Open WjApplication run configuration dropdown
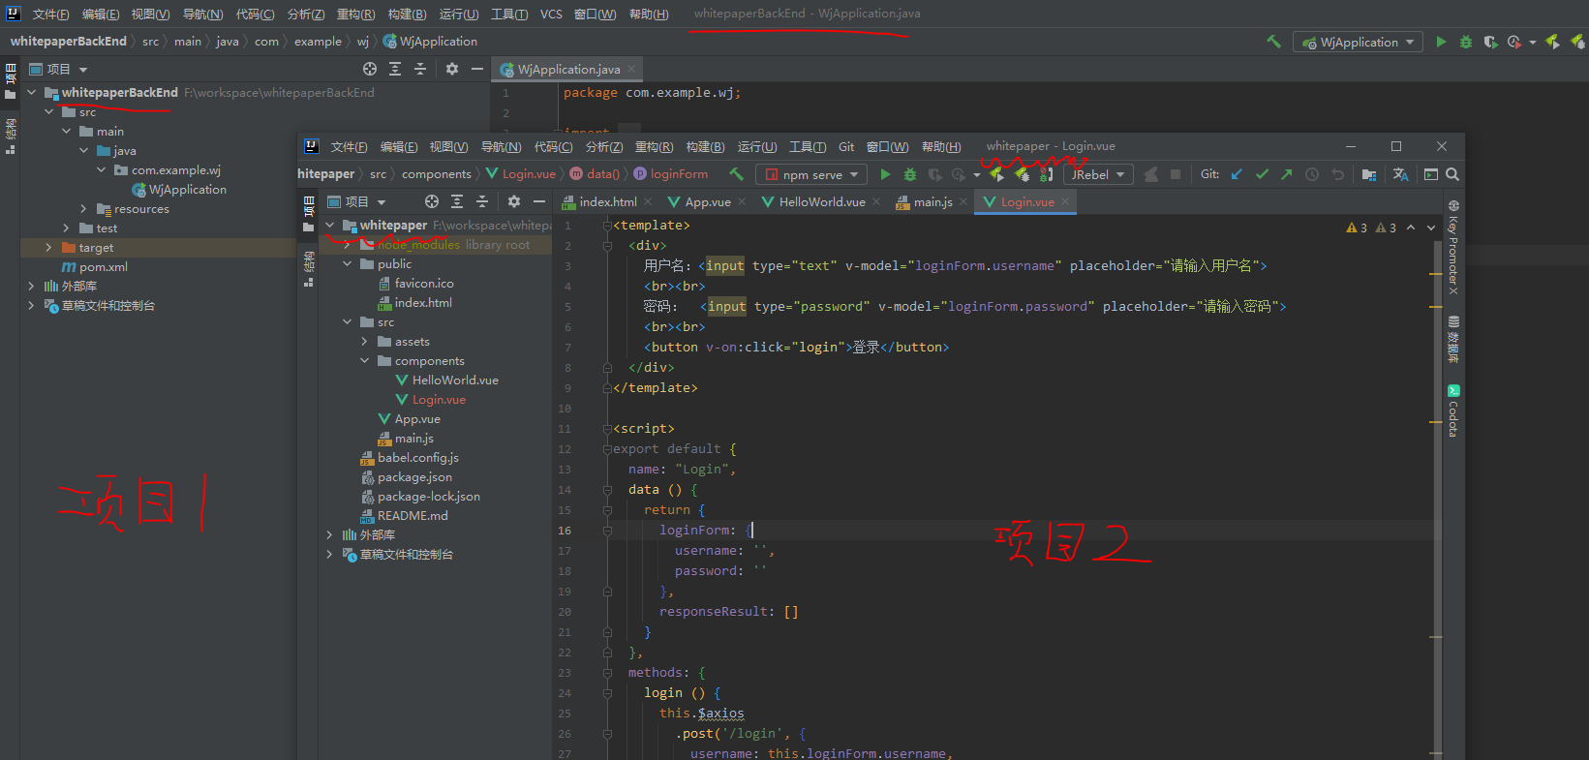This screenshot has height=760, width=1589. click(x=1358, y=42)
